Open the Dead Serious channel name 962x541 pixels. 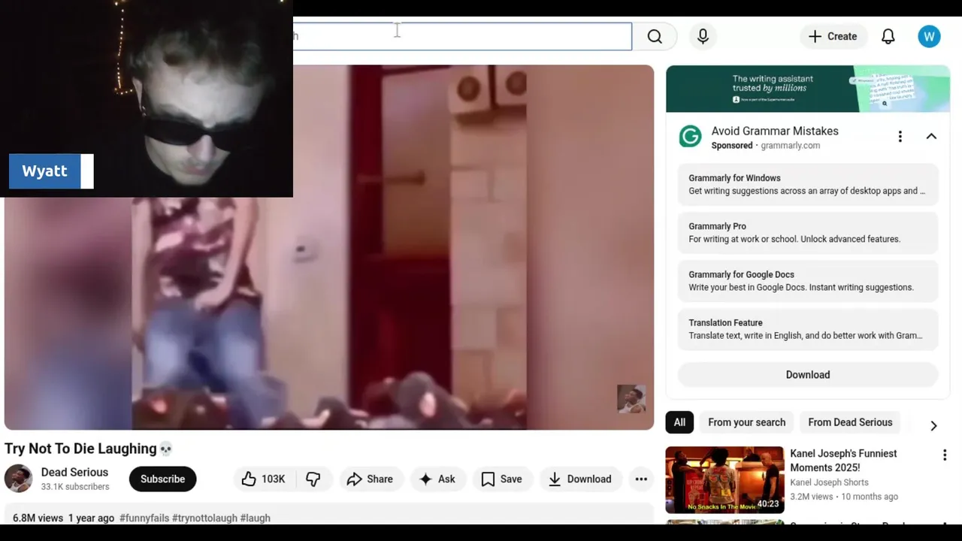(74, 473)
